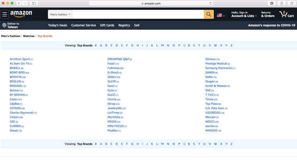Image resolution: width=297 pixels, height=163 pixels.
Task: Open the Account & Lists dropdown
Action: tap(245, 16)
